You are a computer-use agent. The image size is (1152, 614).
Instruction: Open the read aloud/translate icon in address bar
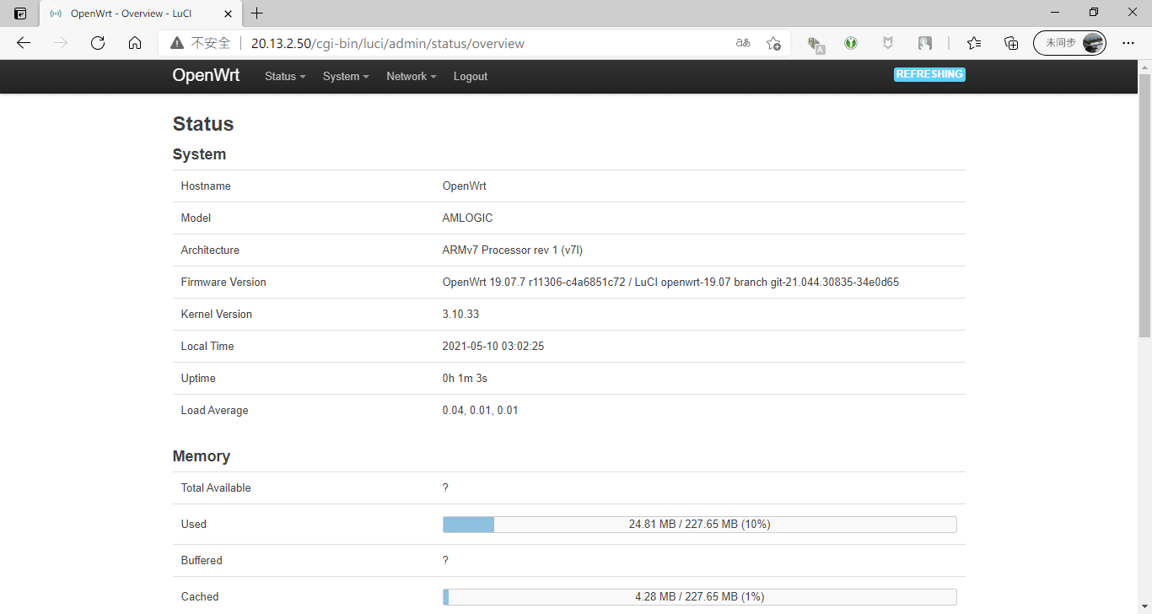pos(743,43)
